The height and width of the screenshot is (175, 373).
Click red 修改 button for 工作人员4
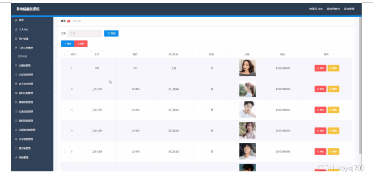click(320, 131)
